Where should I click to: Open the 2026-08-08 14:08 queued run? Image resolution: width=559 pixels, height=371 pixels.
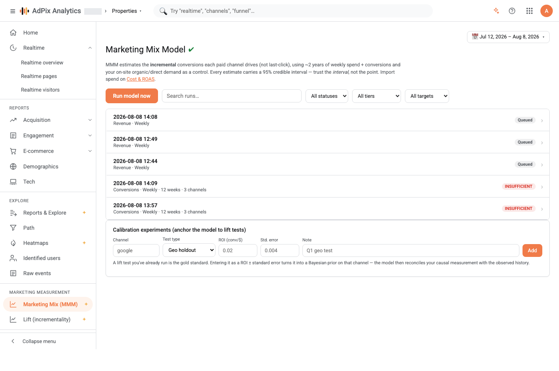point(328,120)
